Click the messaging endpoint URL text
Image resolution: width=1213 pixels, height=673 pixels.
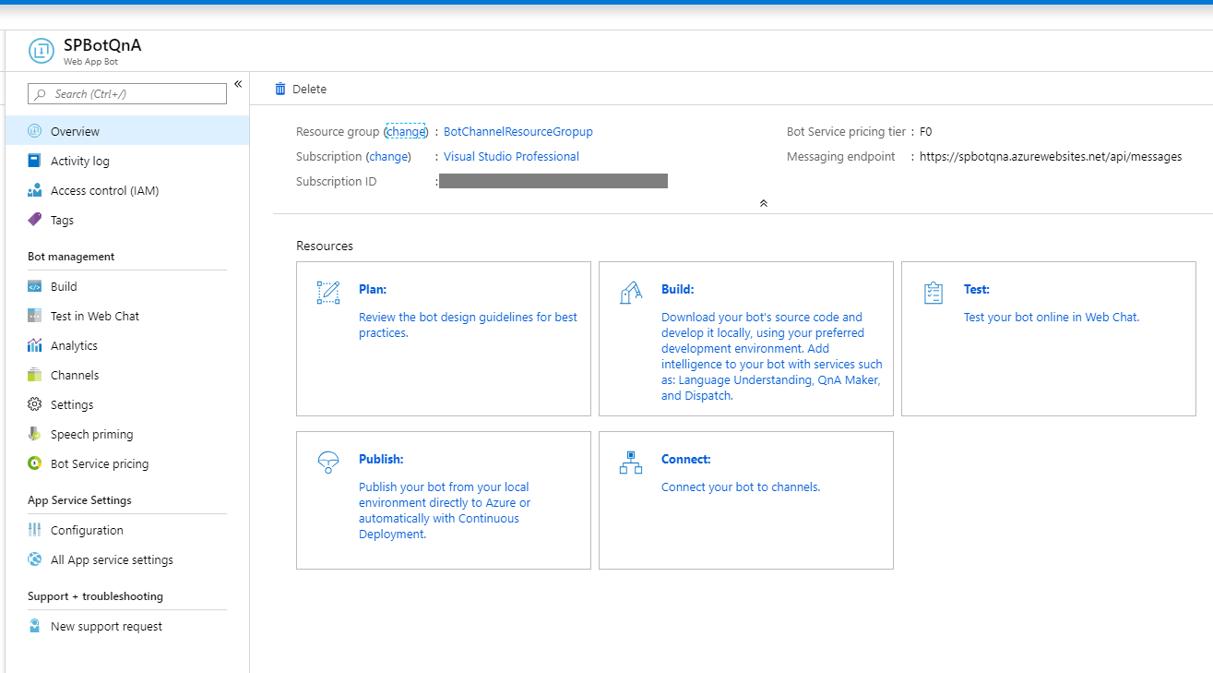1051,157
